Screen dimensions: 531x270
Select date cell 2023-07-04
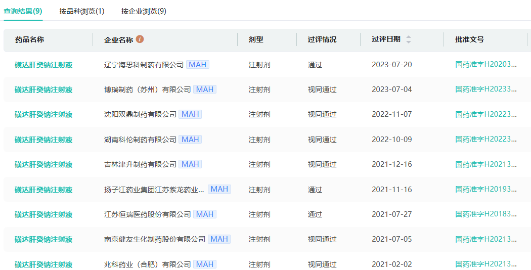[392, 90]
